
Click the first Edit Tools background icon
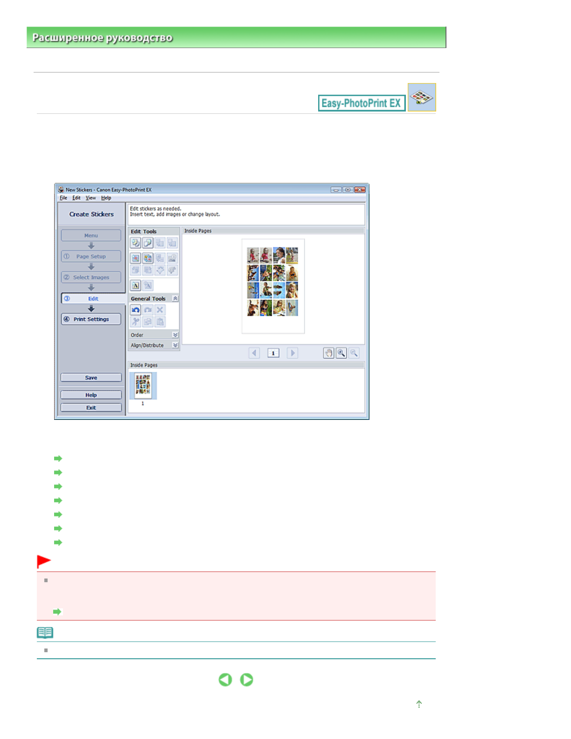coord(135,243)
